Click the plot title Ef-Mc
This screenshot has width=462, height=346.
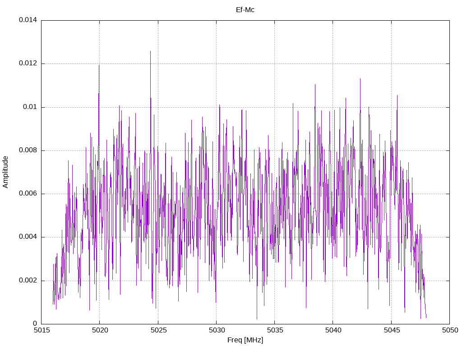coord(245,10)
